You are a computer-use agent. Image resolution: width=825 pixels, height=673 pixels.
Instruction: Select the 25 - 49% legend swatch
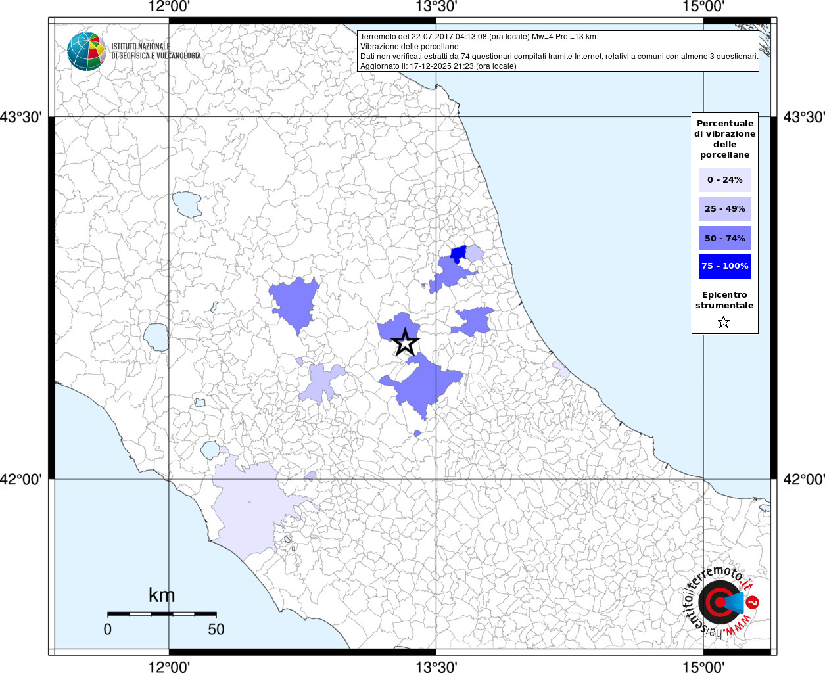click(x=724, y=209)
